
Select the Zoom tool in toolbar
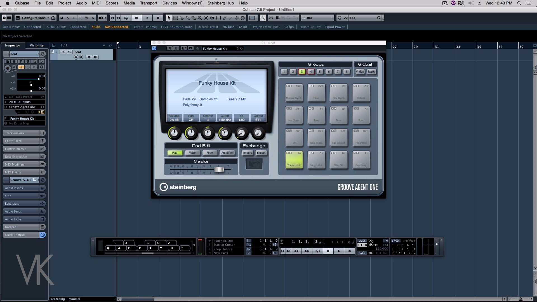[200, 18]
